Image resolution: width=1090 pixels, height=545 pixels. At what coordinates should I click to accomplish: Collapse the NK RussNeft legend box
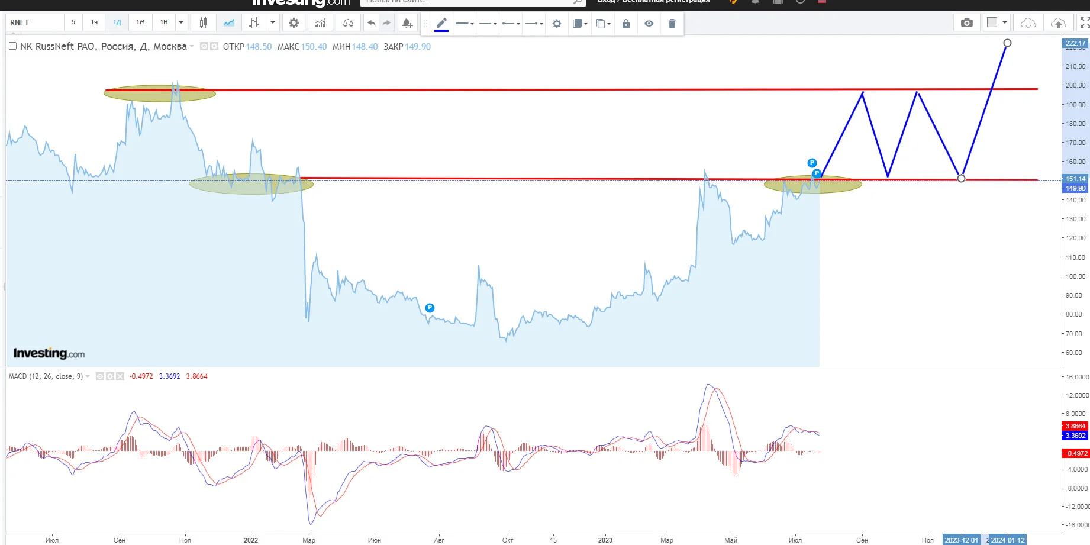pyautogui.click(x=12, y=46)
